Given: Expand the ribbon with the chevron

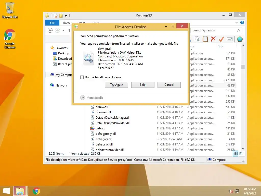Looking at the screenshot, I should (x=236, y=22).
